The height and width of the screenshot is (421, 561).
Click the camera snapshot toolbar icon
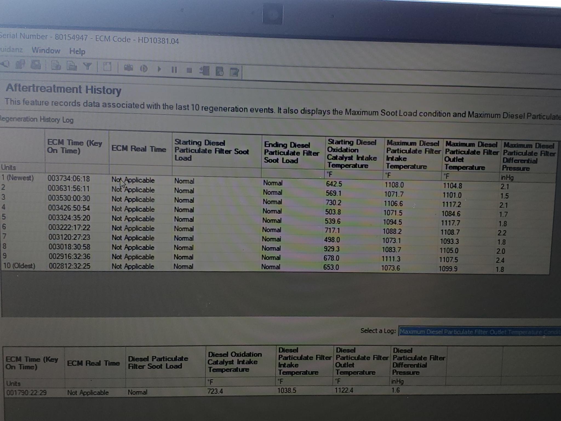(128, 68)
